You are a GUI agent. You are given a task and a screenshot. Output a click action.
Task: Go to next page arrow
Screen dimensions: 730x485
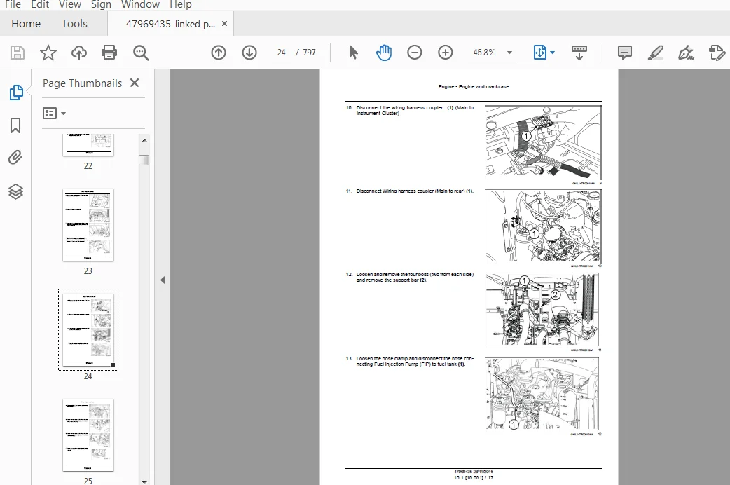coord(249,52)
